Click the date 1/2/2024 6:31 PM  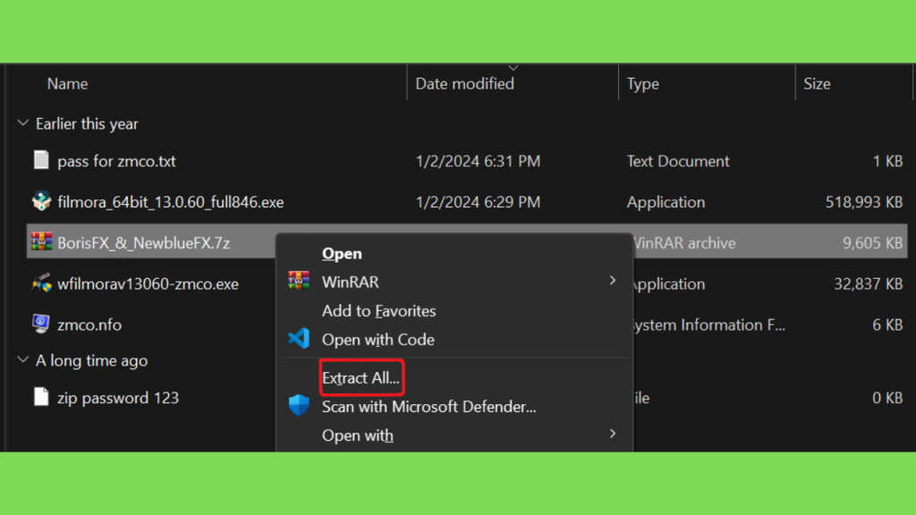pos(478,161)
